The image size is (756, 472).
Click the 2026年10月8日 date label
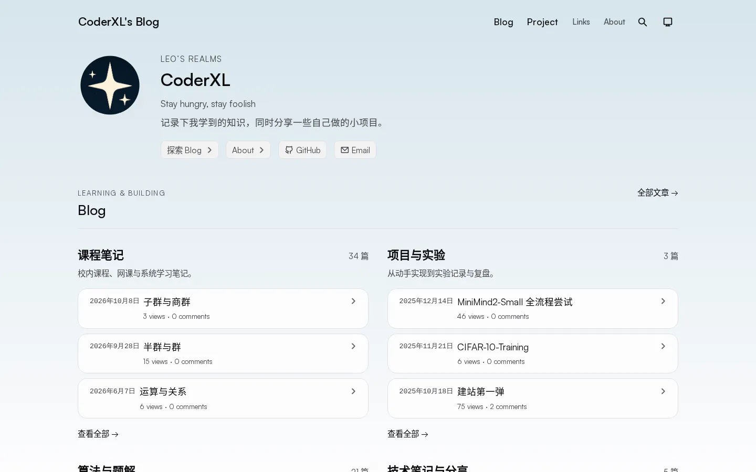tap(114, 301)
